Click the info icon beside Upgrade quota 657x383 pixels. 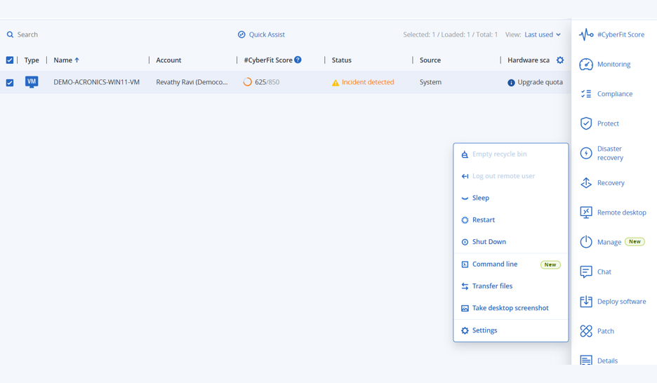511,83
